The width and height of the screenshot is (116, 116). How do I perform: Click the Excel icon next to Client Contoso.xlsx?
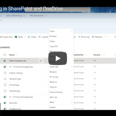[5, 61]
